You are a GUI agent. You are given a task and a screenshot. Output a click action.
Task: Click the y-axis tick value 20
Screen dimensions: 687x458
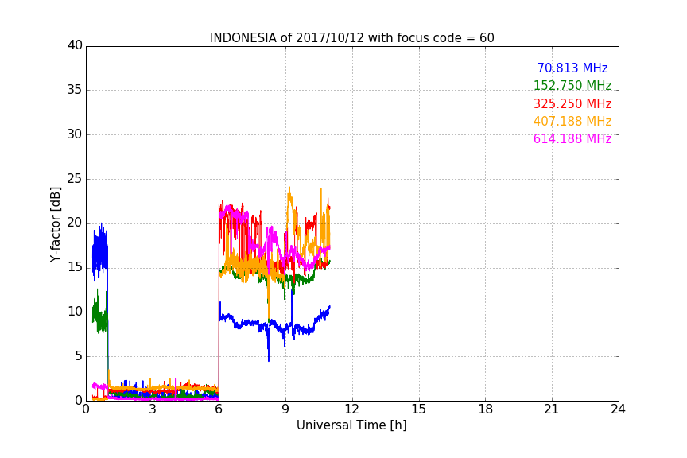click(x=75, y=223)
